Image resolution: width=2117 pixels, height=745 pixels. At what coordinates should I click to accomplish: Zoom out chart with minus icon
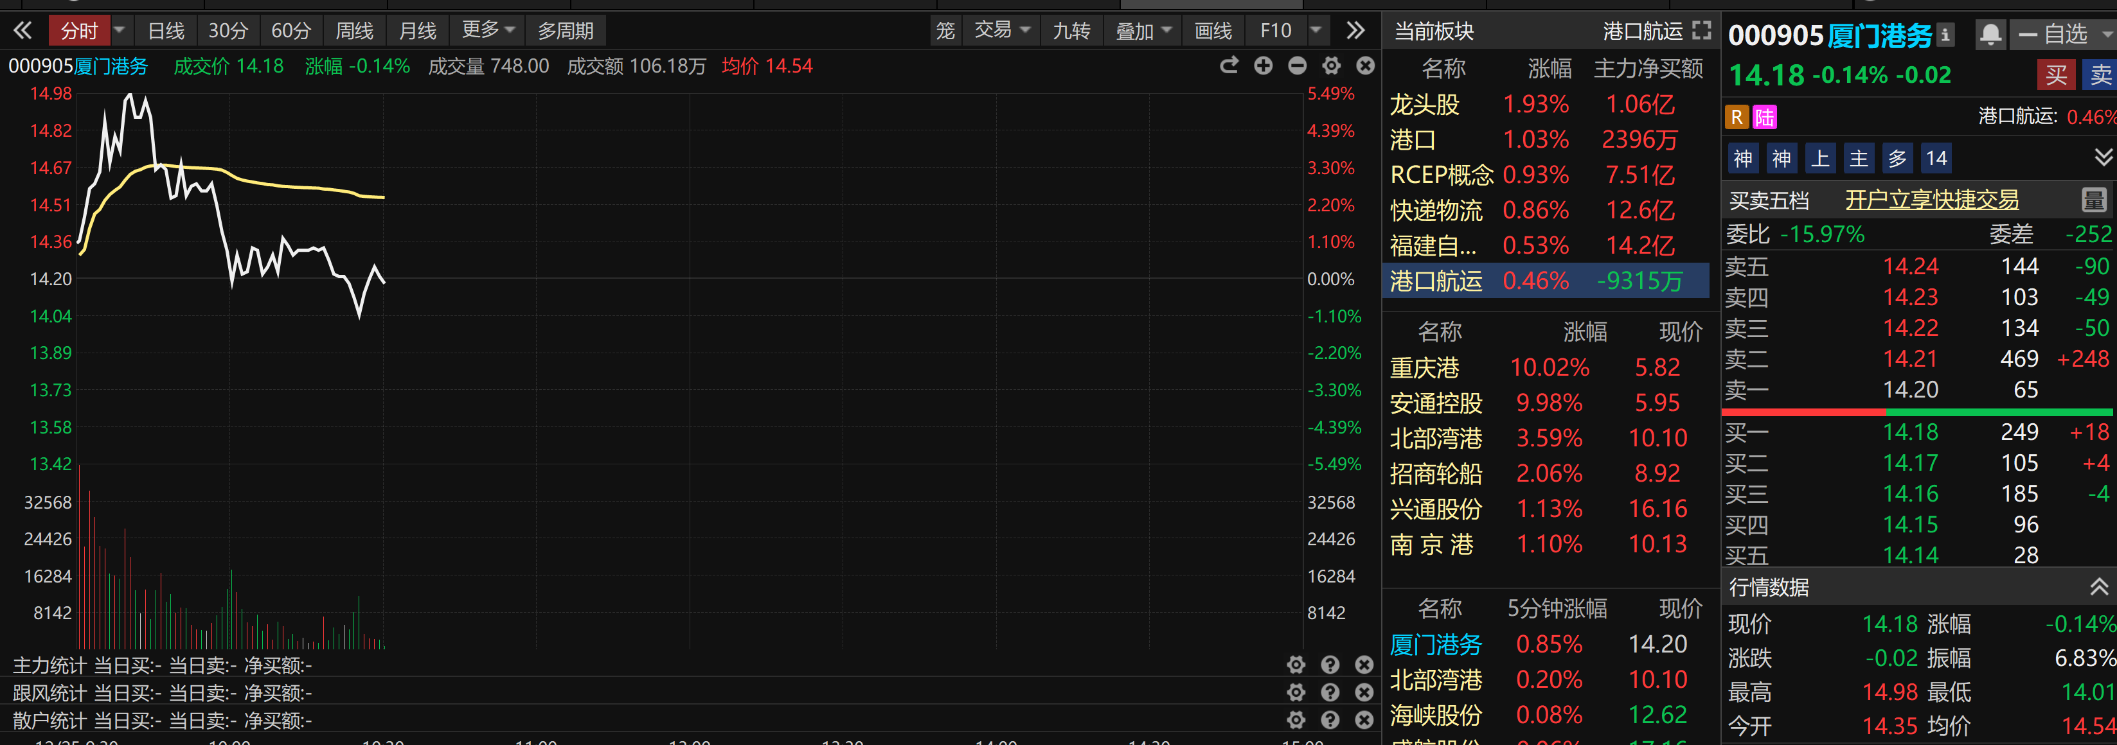1297,66
